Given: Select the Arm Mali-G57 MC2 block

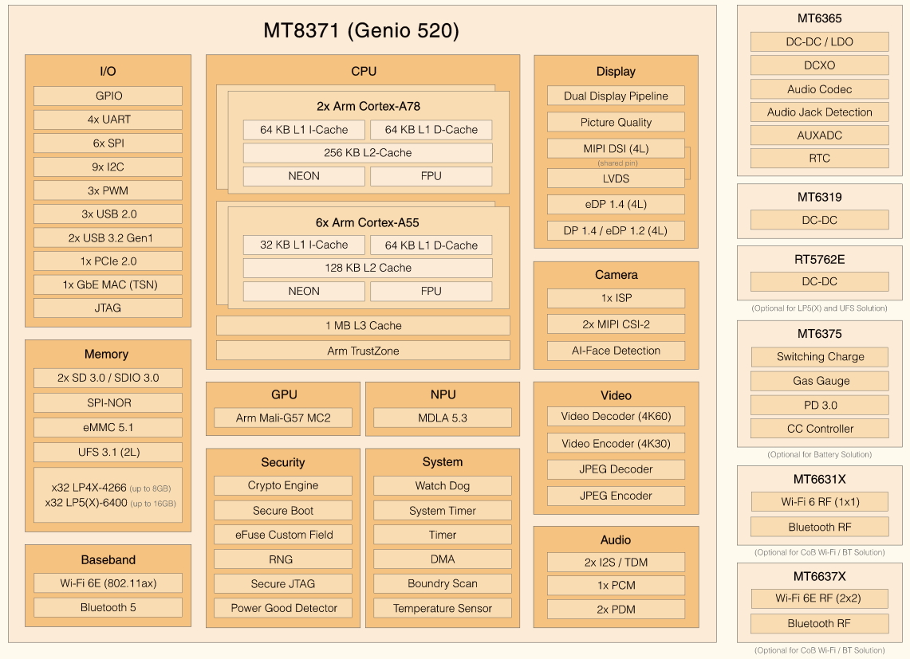Looking at the screenshot, I should [x=283, y=418].
